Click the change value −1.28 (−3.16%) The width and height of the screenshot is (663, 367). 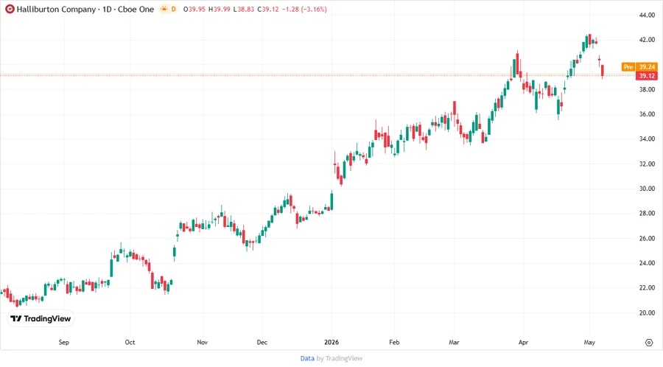[304, 9]
